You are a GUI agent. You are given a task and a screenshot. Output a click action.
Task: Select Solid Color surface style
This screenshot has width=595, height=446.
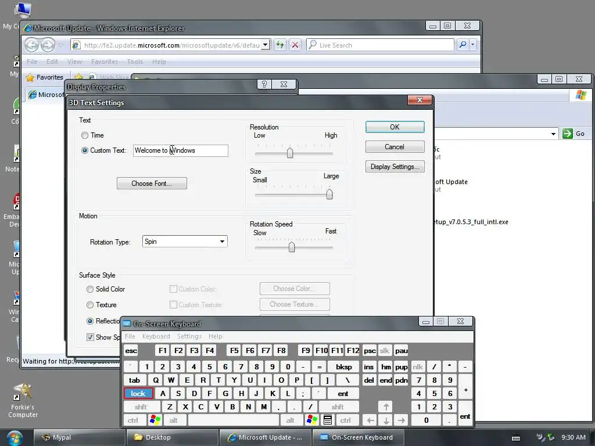[x=90, y=289]
